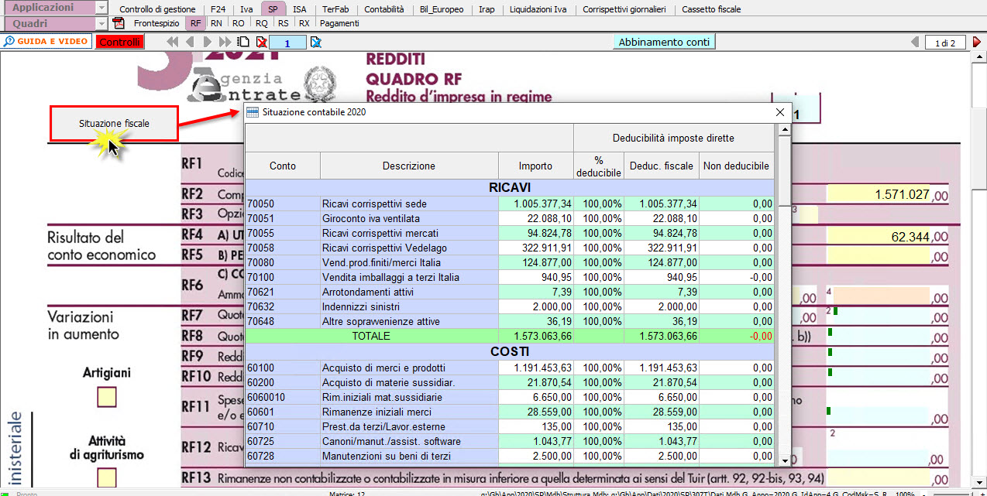Switch to the Controllo di gestione tab
987x496 pixels.
tap(157, 9)
